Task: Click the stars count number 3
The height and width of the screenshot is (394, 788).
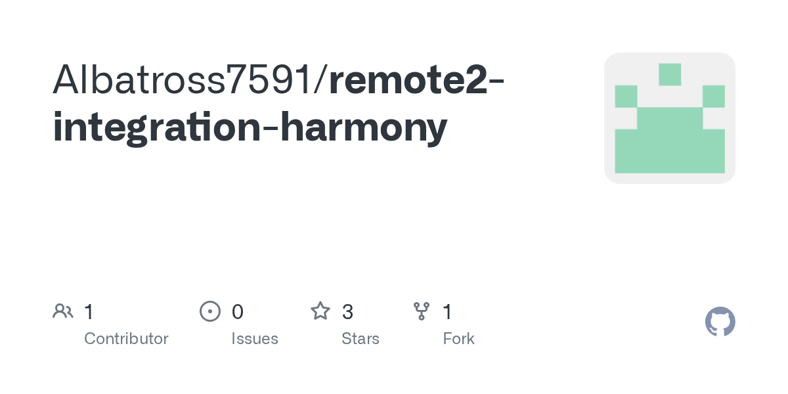Action: tap(348, 312)
